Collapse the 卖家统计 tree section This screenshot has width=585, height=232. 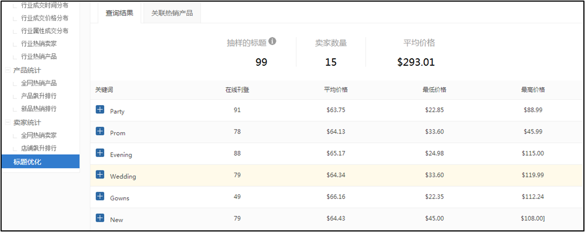8,123
